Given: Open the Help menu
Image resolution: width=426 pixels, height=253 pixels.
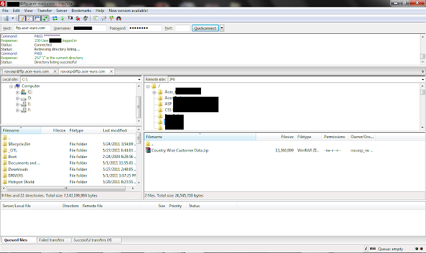Looking at the screenshot, I should click(100, 11).
